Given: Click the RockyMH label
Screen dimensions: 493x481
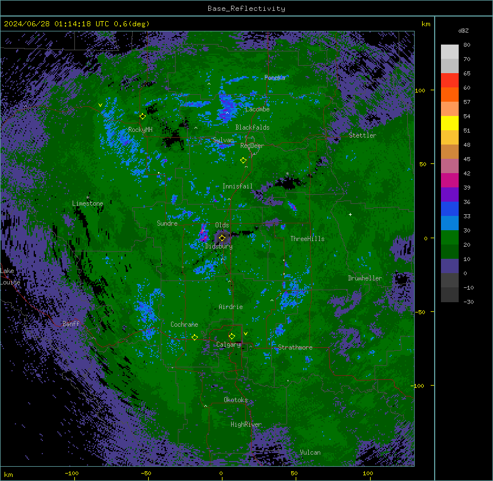Looking at the screenshot, I should [x=140, y=130].
